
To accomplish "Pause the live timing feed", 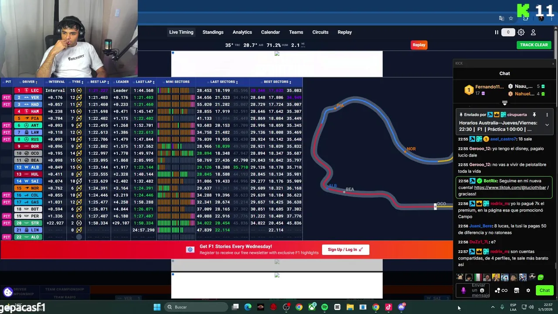I will pyautogui.click(x=496, y=32).
